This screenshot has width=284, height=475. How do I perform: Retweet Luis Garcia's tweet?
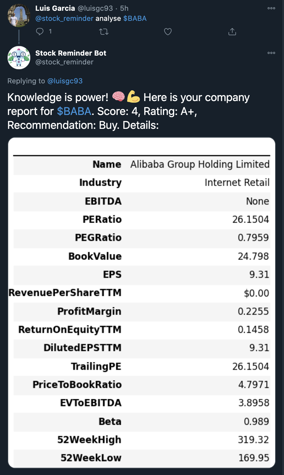click(x=104, y=32)
